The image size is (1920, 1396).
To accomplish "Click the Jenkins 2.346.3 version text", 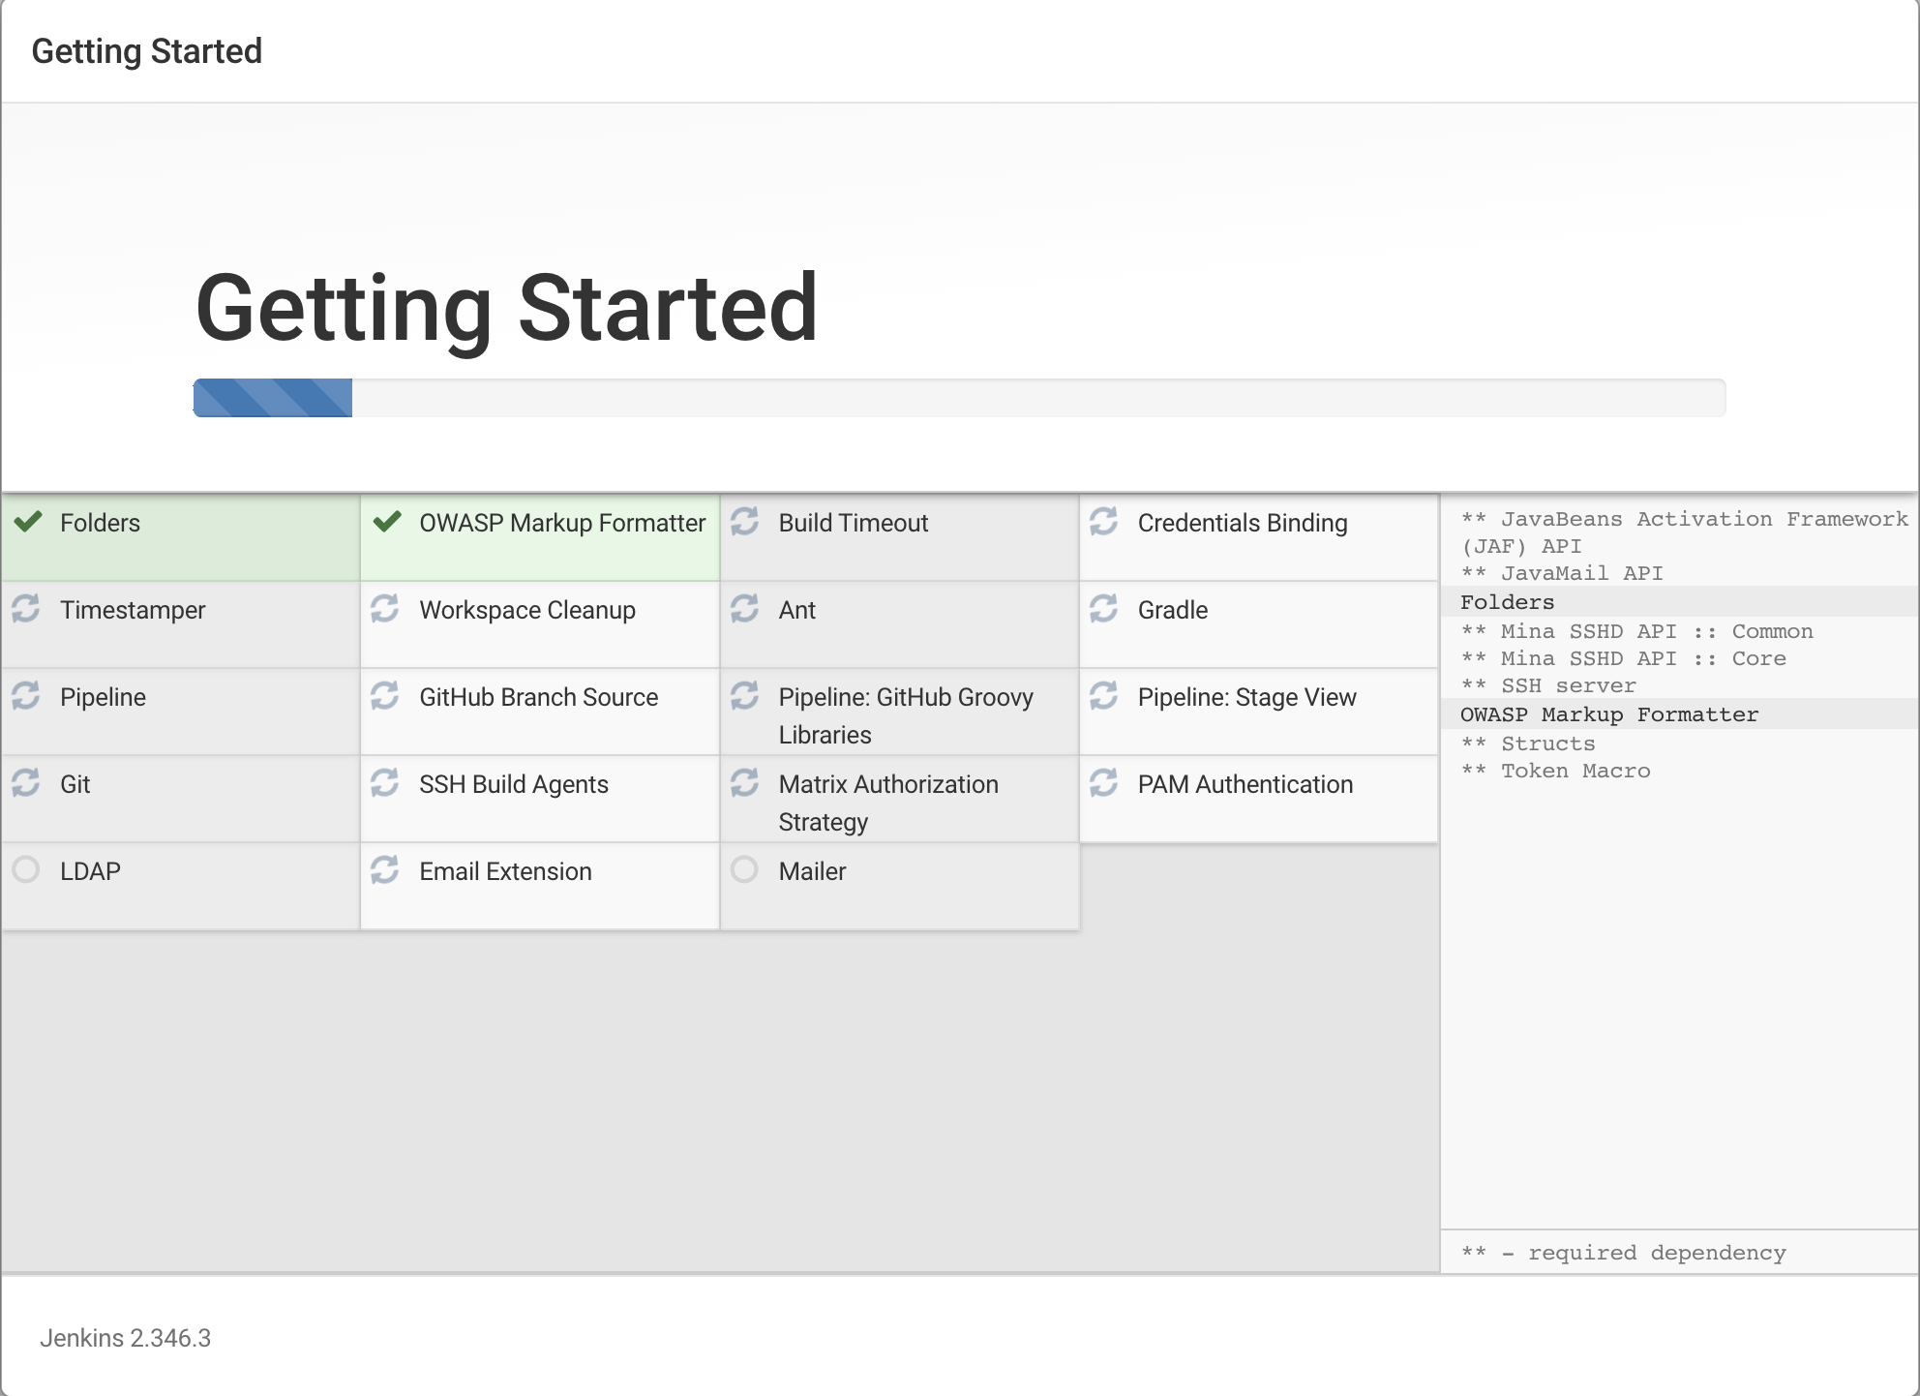I will tap(125, 1338).
